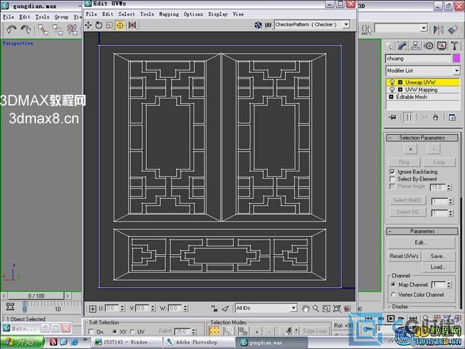Screen dimensions: 465x349
Task: Select the Rotate tool in Edit UVWs
Action: coord(99,25)
